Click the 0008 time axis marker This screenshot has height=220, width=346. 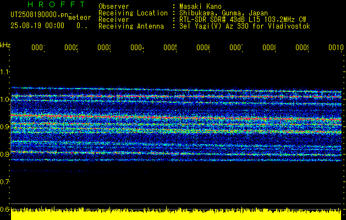tap(269, 47)
